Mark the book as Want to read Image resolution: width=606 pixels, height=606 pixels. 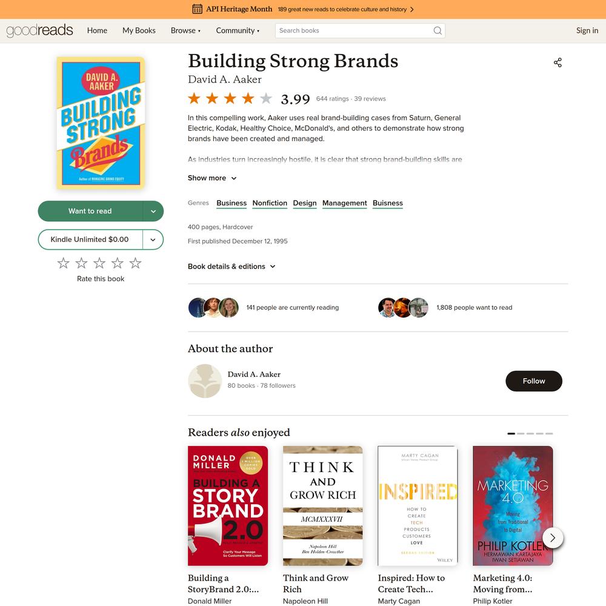point(90,211)
